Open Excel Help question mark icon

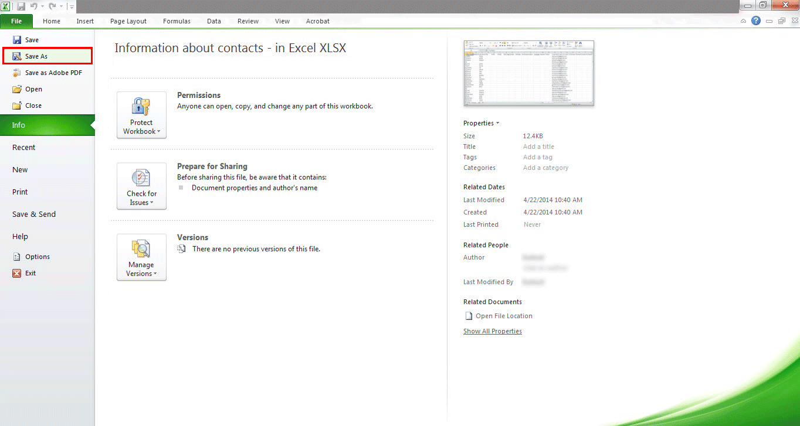pos(756,21)
